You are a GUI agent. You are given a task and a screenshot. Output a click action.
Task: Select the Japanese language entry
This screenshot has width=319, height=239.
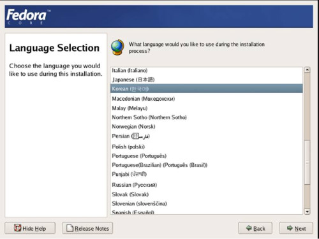coord(206,80)
